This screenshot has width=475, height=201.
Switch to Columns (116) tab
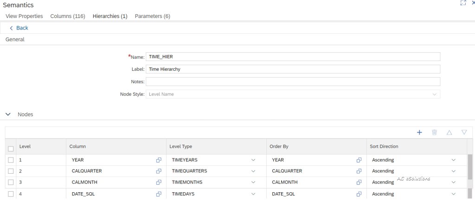pos(68,16)
